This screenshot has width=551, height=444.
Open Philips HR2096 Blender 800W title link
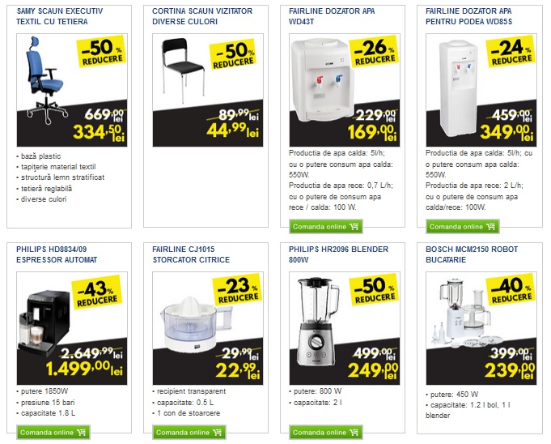pyautogui.click(x=338, y=254)
